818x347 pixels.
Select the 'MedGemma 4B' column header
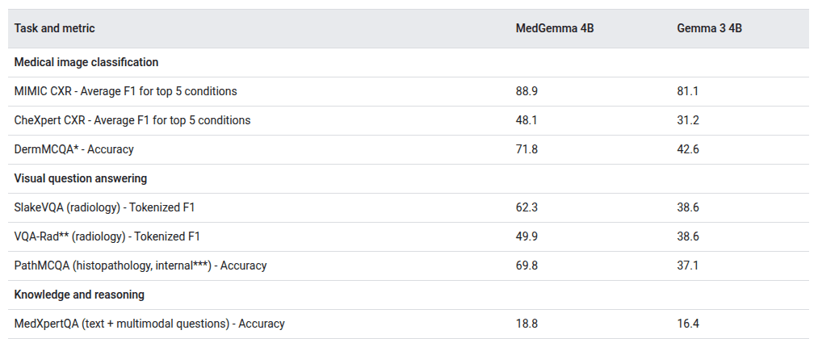point(555,28)
